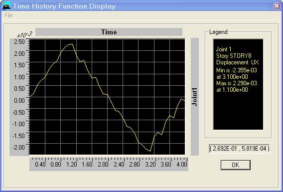Click the Min is -2.355e-03 legend line

(x=237, y=70)
